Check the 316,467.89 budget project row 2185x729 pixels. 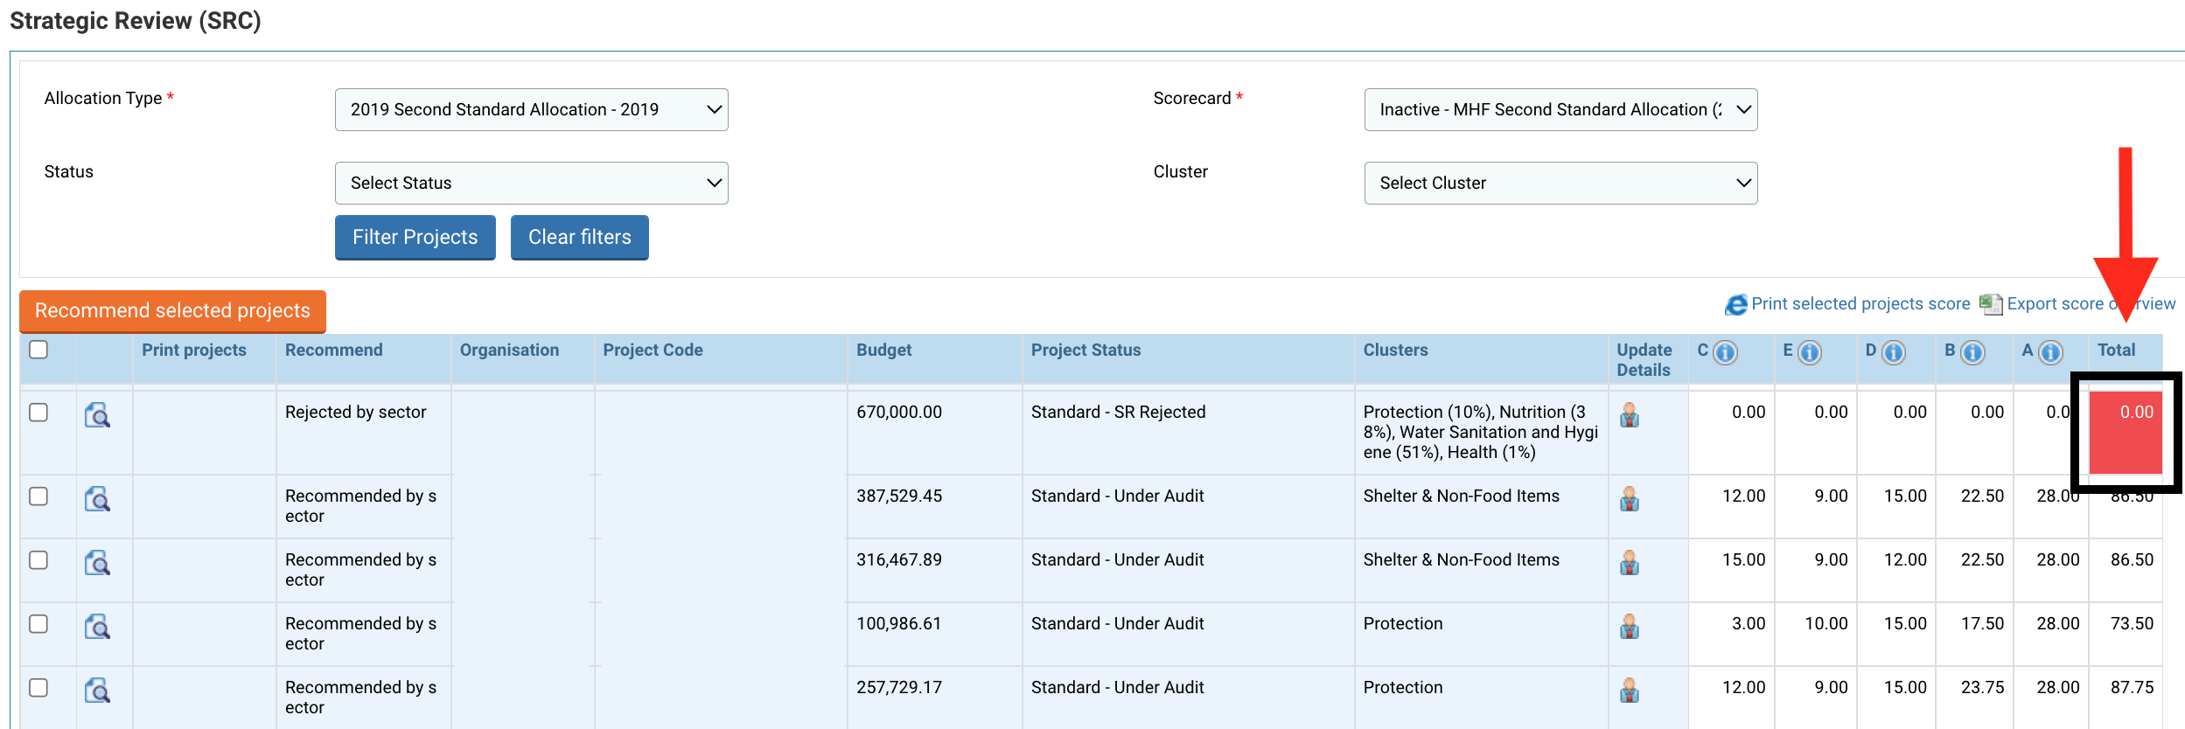[38, 559]
